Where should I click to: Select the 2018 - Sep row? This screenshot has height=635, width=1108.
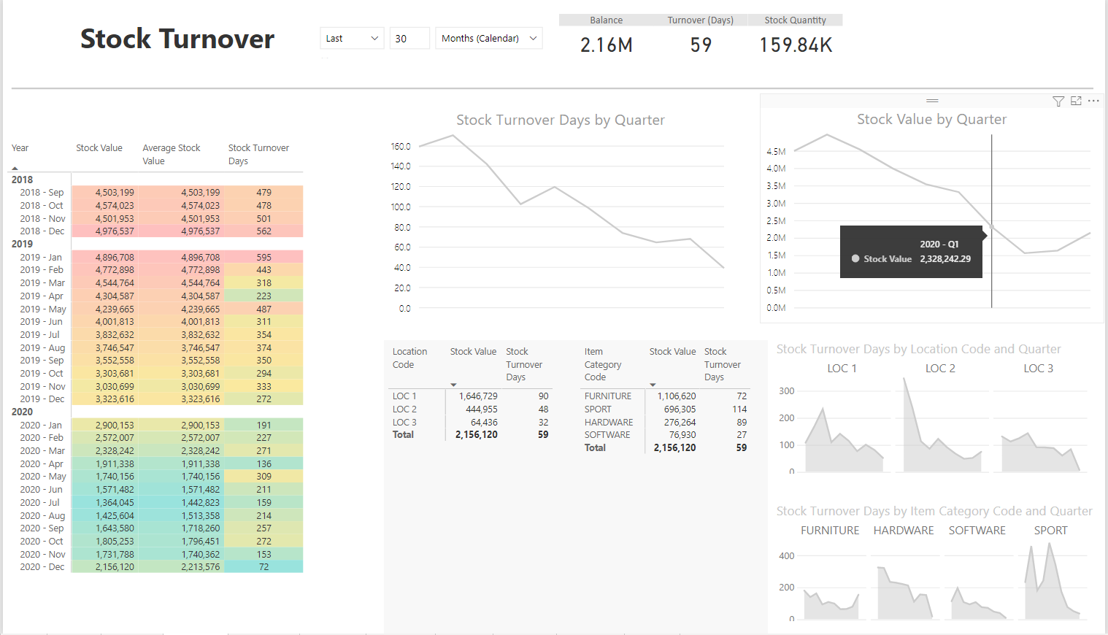[x=157, y=193]
